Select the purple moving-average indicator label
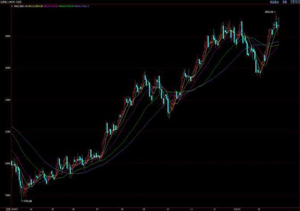 click(x=51, y=6)
